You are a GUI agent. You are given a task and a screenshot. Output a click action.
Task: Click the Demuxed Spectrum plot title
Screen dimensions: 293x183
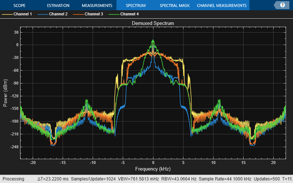(x=153, y=23)
